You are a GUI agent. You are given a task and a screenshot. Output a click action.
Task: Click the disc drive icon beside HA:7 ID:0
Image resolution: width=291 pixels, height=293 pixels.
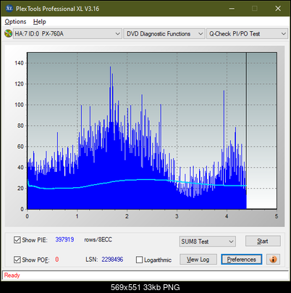(x=8, y=33)
